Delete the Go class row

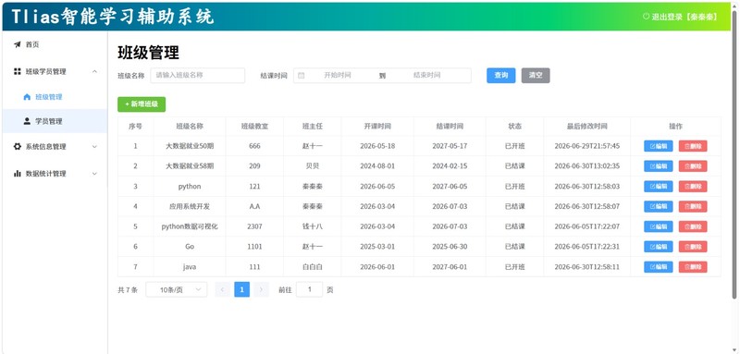pos(693,247)
